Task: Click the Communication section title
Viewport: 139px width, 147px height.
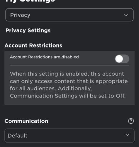Action: tap(26, 121)
